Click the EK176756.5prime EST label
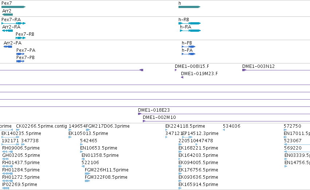This screenshot has width=310, height=190. [x=198, y=170]
